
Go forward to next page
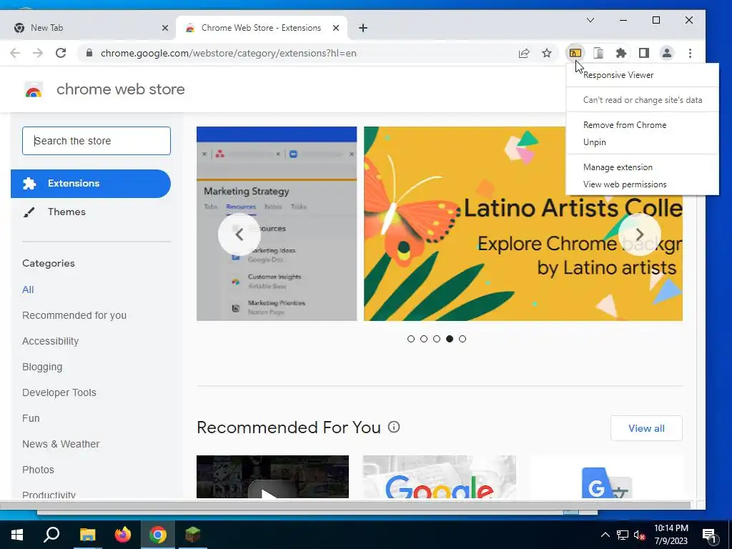click(x=38, y=53)
